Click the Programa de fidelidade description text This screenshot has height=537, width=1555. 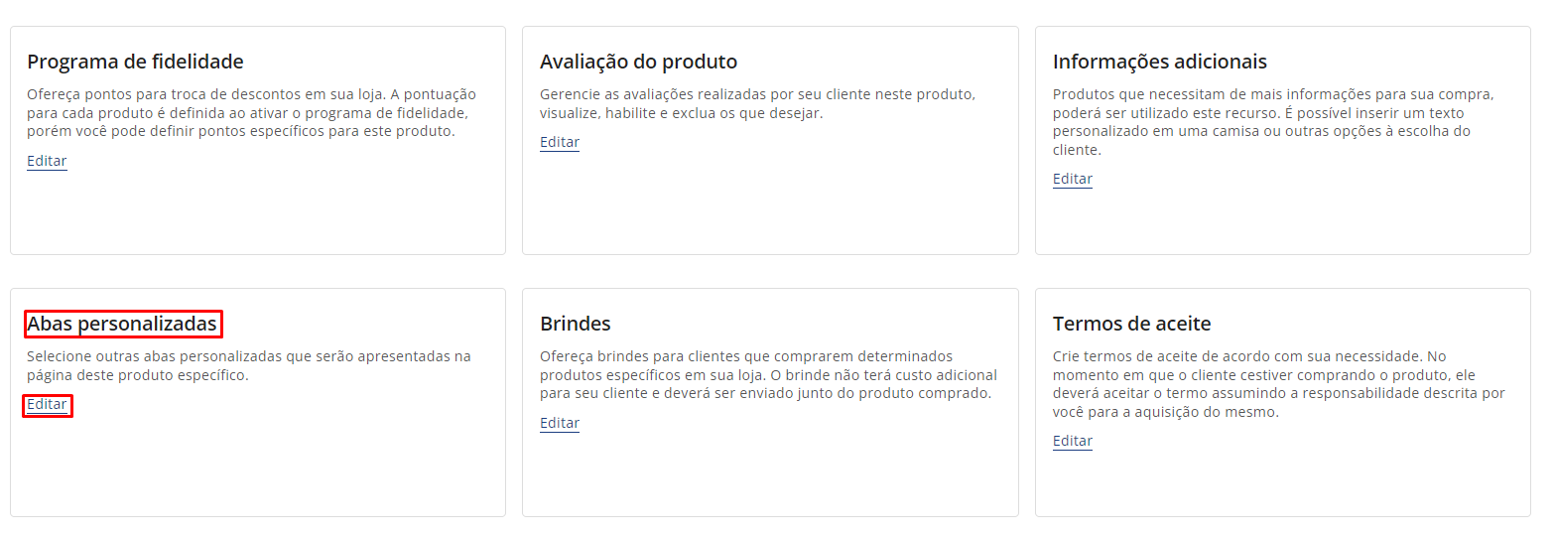pyautogui.click(x=251, y=112)
